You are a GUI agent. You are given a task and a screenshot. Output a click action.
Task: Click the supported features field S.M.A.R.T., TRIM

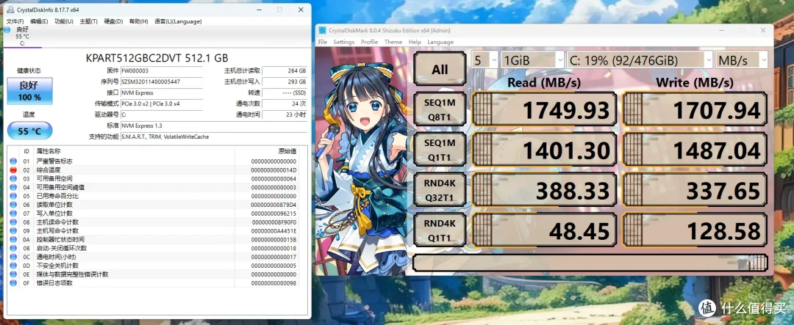pyautogui.click(x=213, y=136)
